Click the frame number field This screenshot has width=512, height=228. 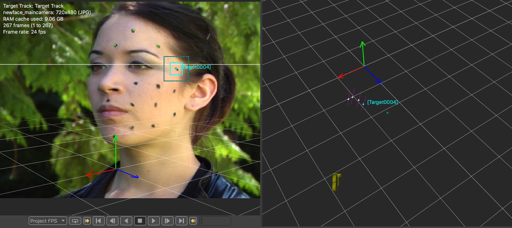point(215,221)
